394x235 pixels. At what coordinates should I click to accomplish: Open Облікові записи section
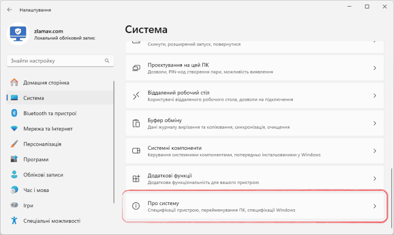tap(60, 175)
